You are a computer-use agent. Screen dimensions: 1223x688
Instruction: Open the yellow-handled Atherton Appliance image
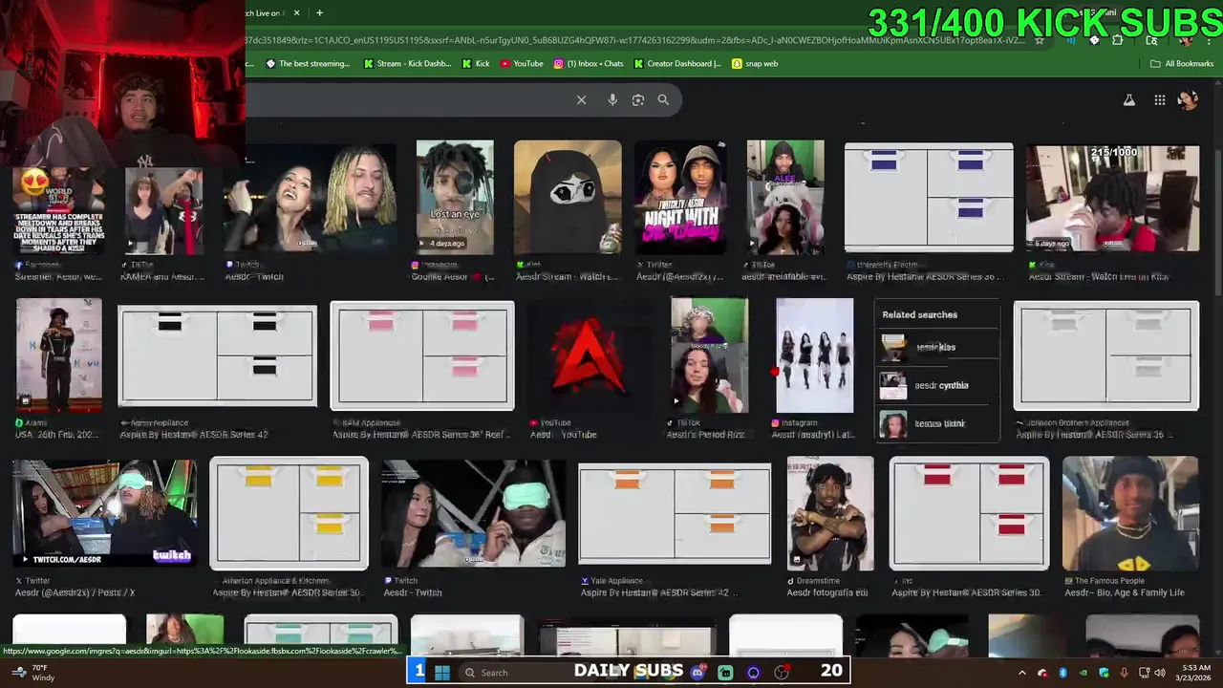click(x=289, y=513)
